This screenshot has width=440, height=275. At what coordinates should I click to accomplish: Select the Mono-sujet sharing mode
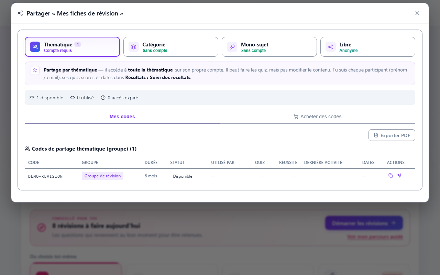269,47
